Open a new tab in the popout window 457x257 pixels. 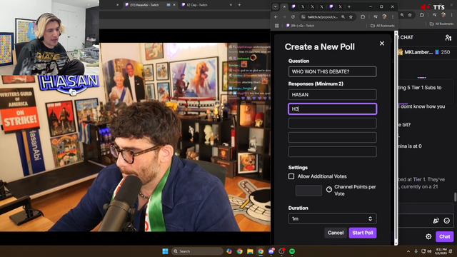pos(349,6)
